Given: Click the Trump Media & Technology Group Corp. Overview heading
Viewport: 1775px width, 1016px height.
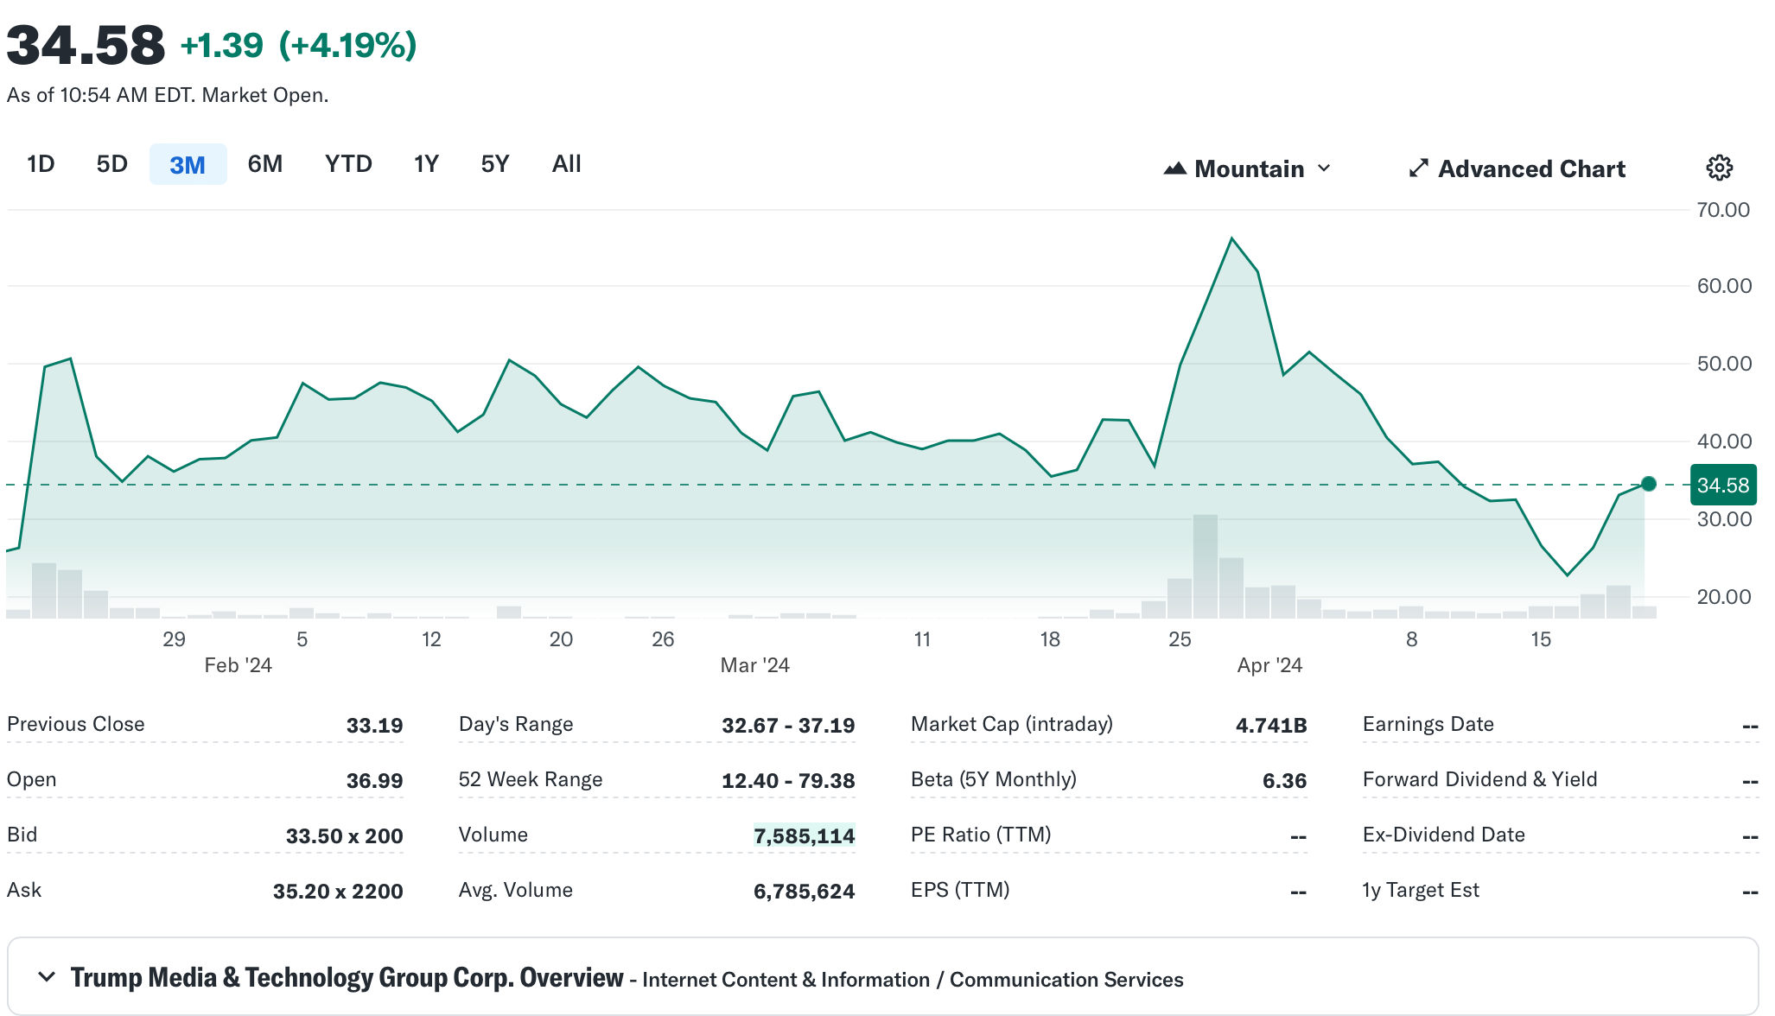Looking at the screenshot, I should 347,978.
